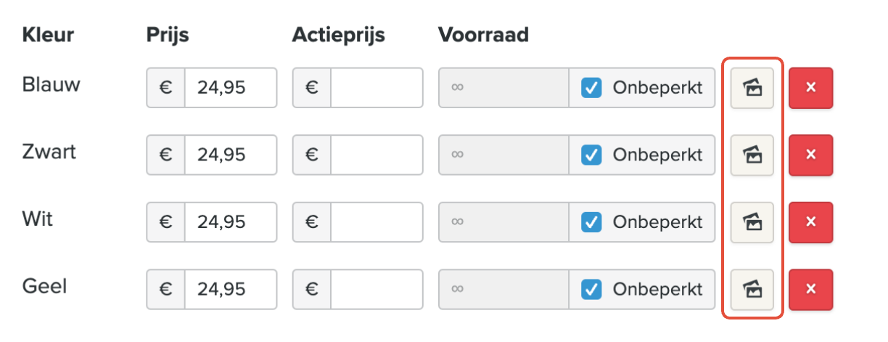888x342 pixels.
Task: Click the Actieprijs input for Geel
Action: point(376,290)
